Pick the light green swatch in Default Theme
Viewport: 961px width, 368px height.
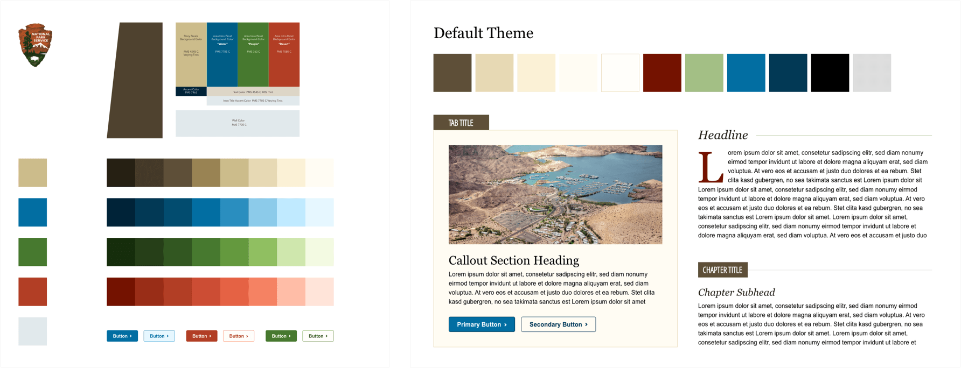pos(704,73)
